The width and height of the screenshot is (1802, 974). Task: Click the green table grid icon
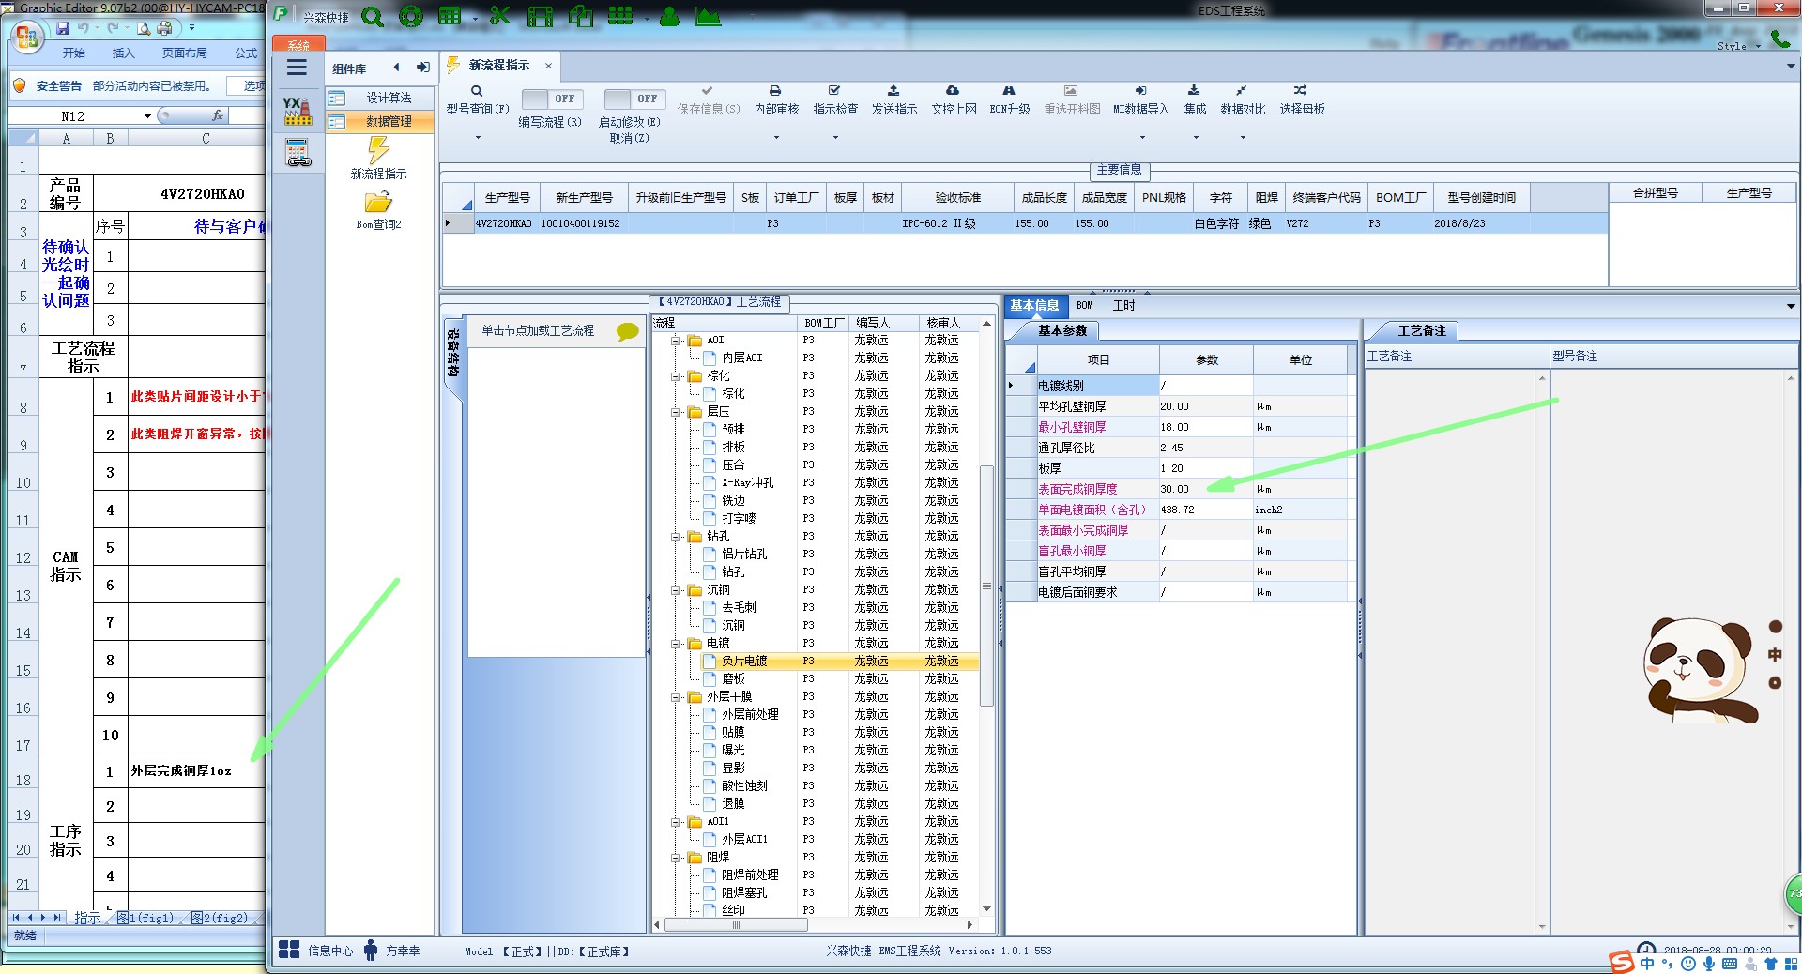pos(450,17)
